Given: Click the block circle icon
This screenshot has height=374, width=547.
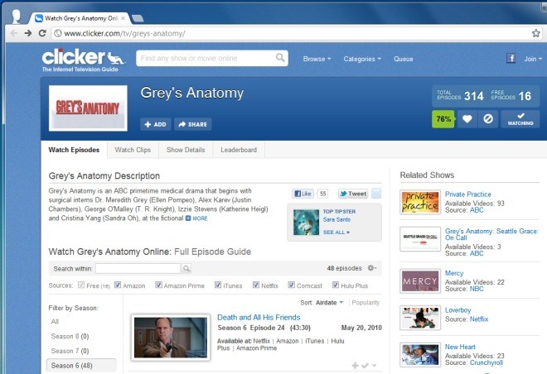Looking at the screenshot, I should coord(488,119).
